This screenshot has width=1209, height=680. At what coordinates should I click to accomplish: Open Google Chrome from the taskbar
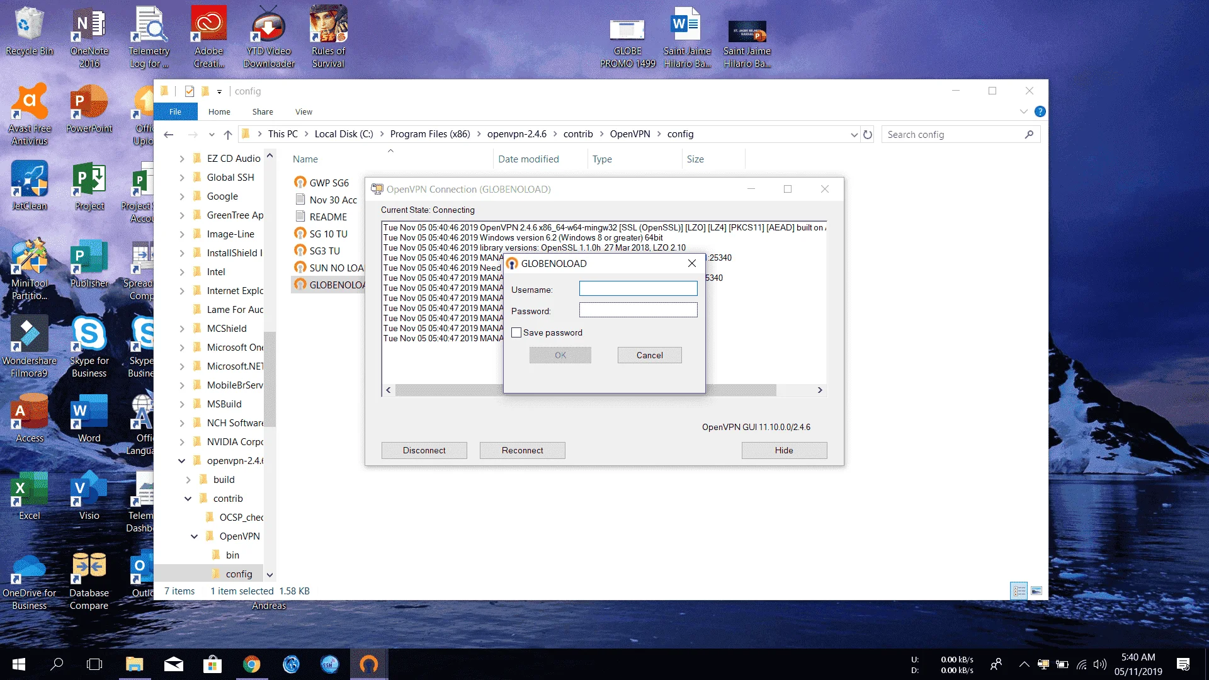click(x=251, y=664)
